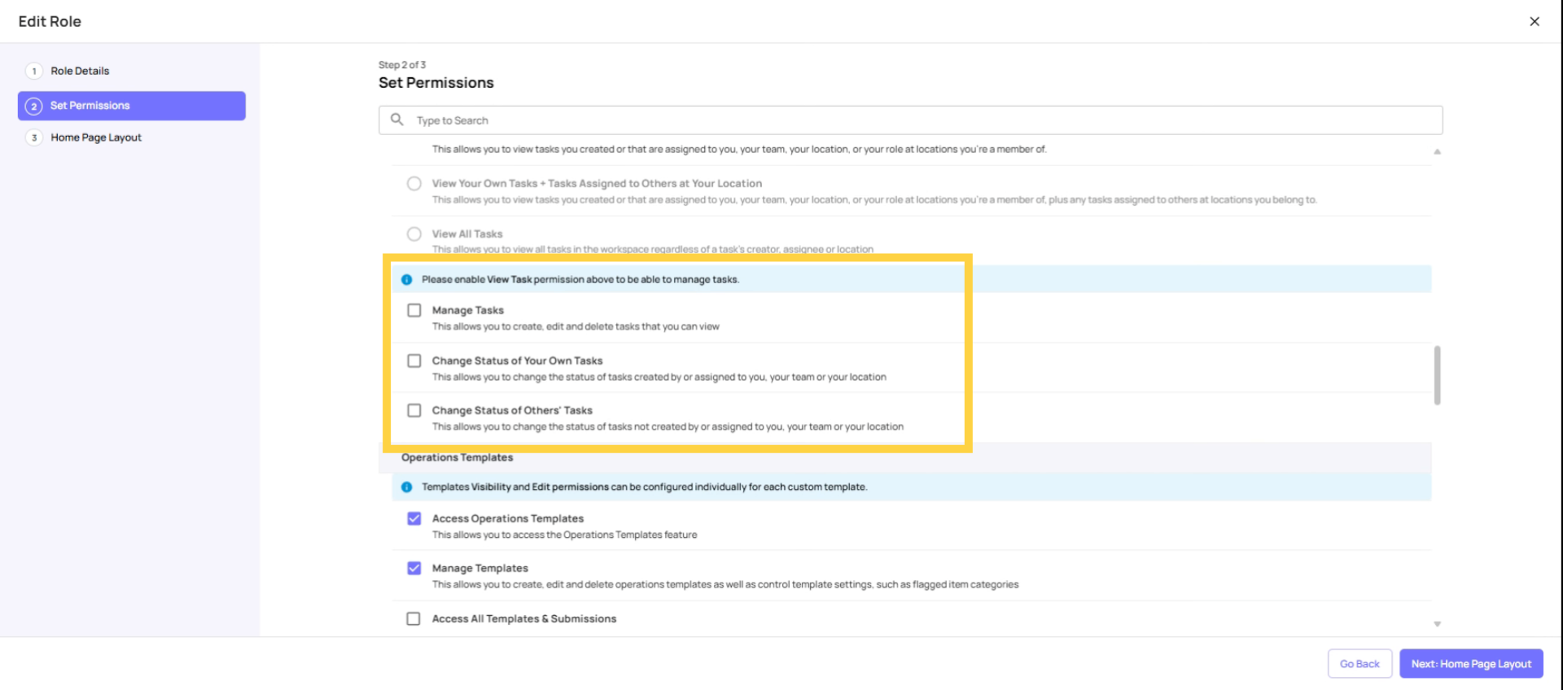Disable Access Operations Templates
The image size is (1563, 690).
click(x=414, y=518)
